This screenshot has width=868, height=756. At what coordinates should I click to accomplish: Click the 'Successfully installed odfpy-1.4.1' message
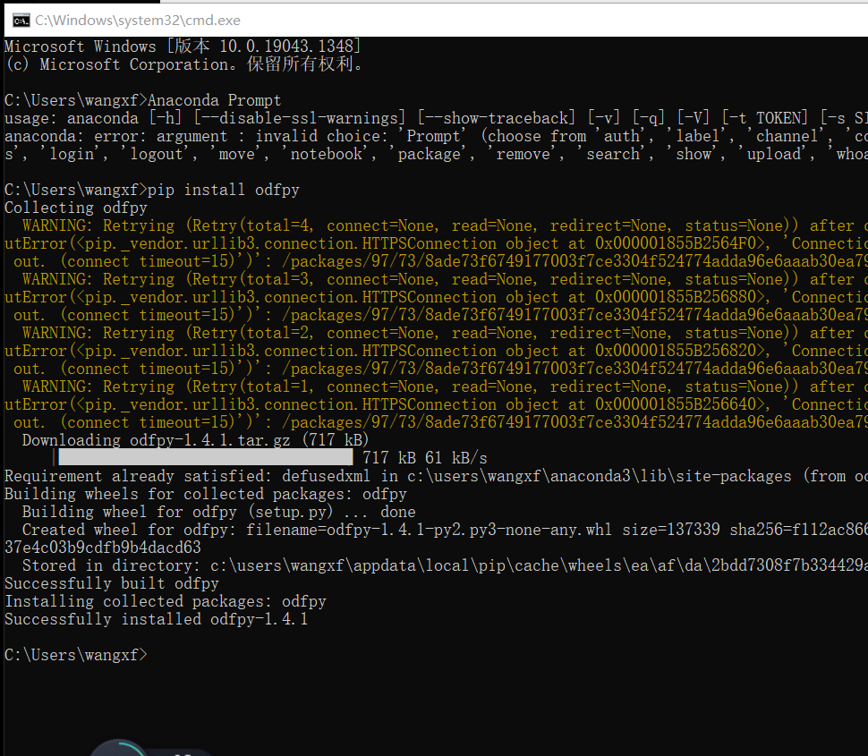click(154, 618)
